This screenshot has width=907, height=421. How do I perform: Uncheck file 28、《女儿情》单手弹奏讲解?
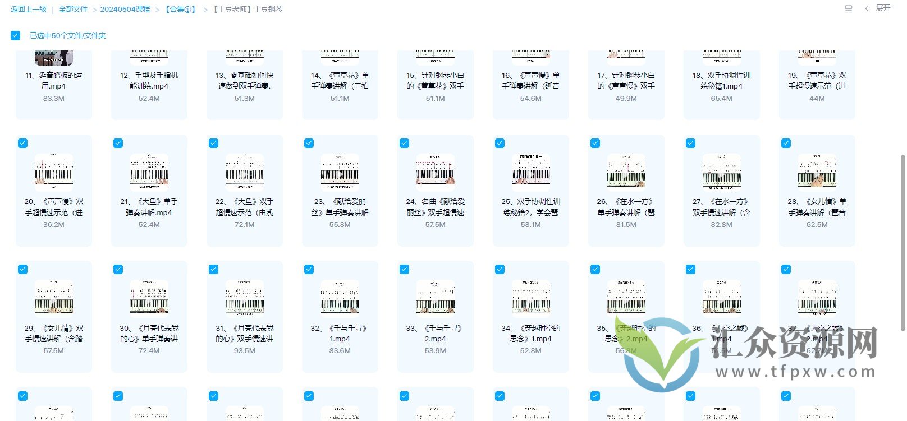tap(786, 143)
